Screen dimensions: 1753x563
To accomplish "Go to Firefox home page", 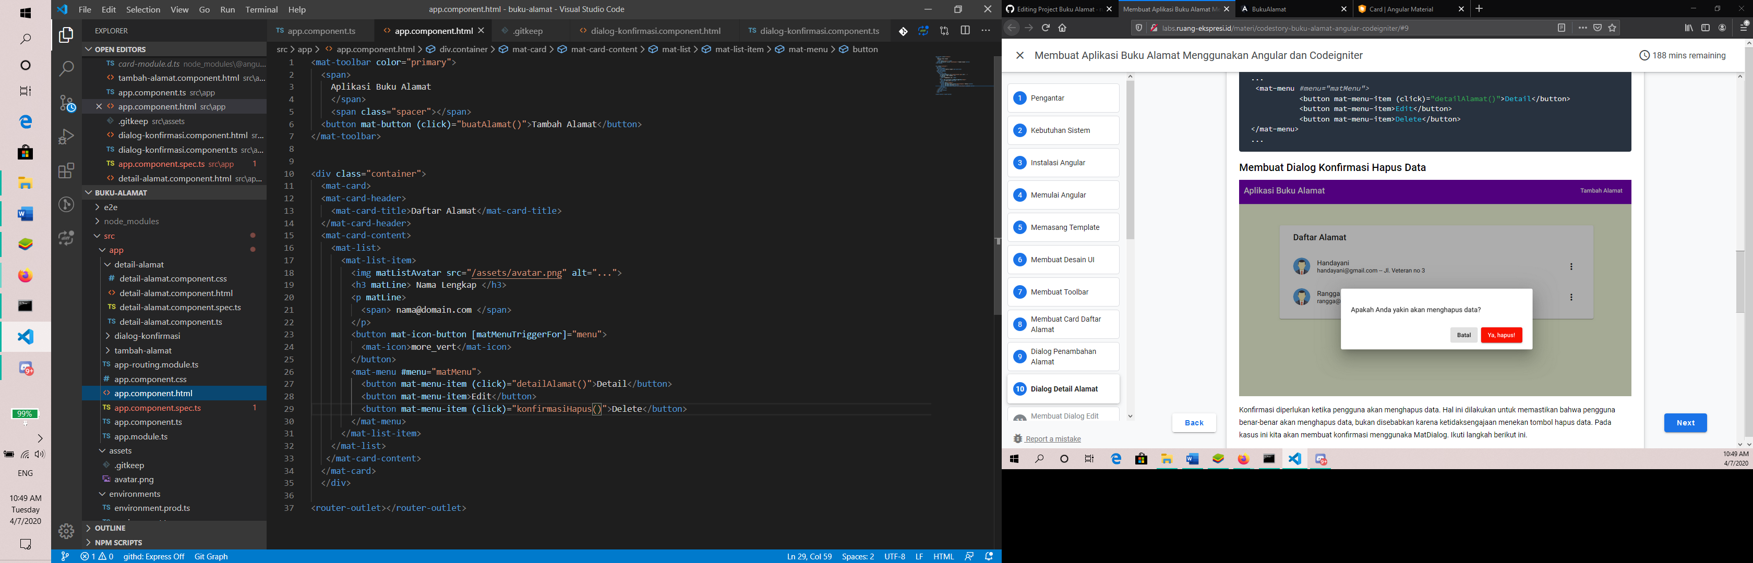I will (x=1062, y=28).
